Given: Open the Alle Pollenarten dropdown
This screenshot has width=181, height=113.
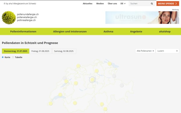Looking at the screenshot, I should [x=145, y=51].
